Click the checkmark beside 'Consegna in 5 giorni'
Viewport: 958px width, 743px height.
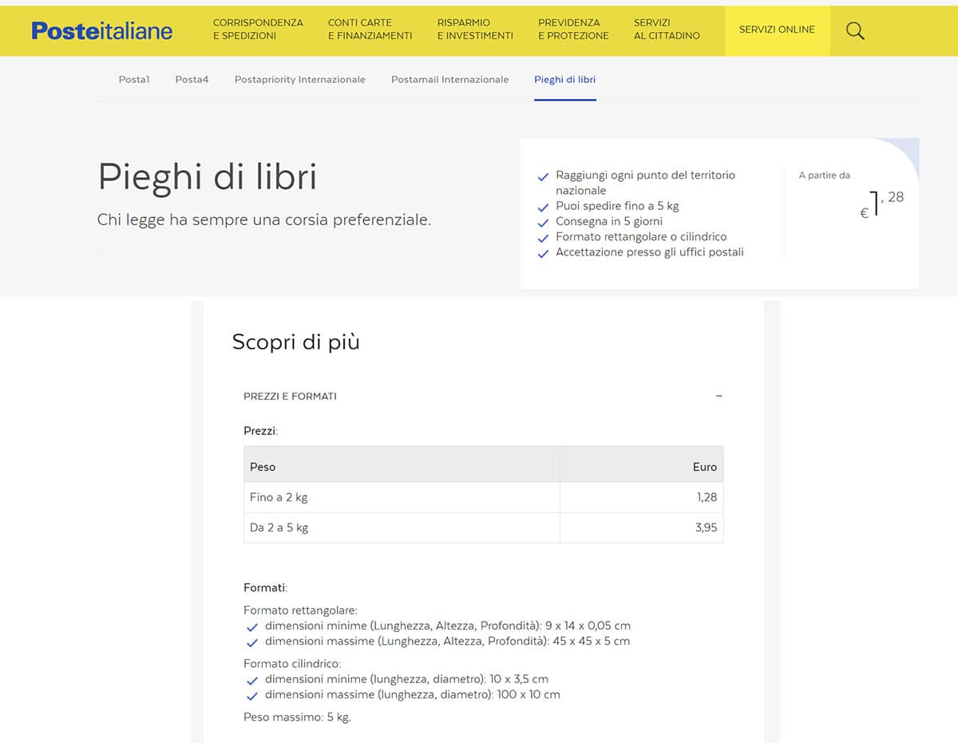pyautogui.click(x=544, y=222)
